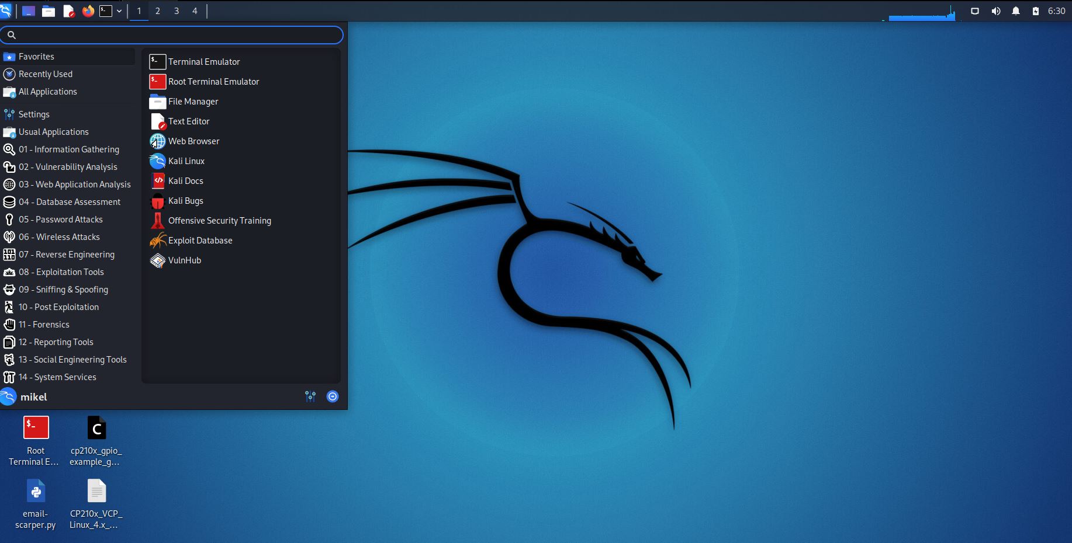Open the Kali Docs entry
Image resolution: width=1072 pixels, height=543 pixels.
point(241,181)
